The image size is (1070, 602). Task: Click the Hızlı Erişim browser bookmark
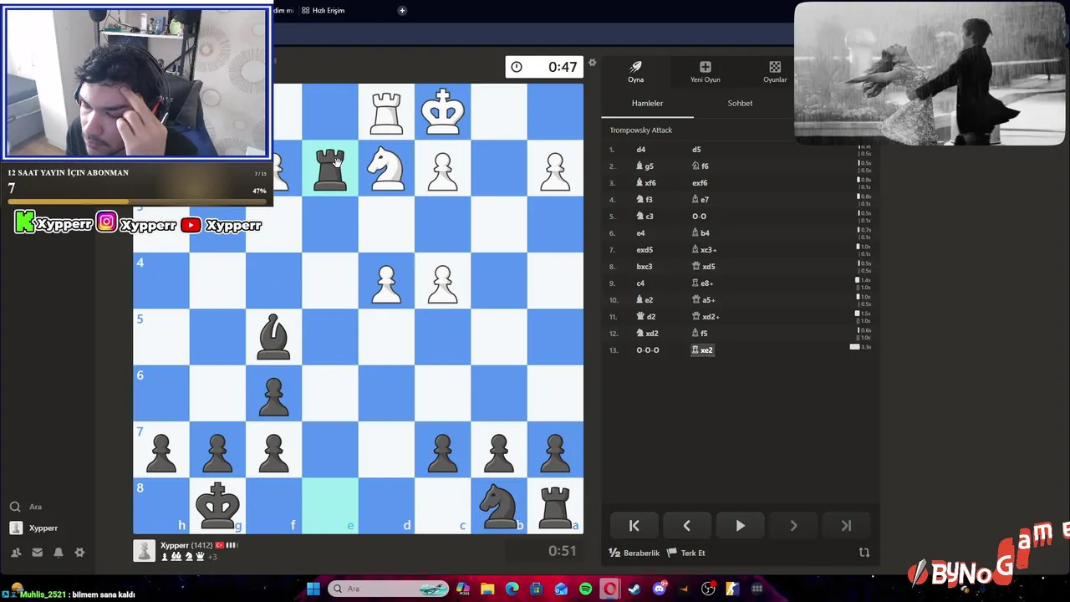[323, 10]
